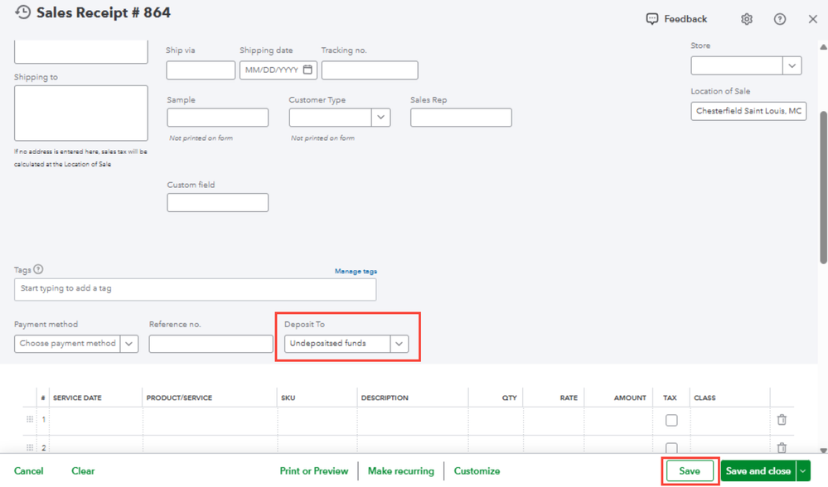Click the Reference no. input field
828x487 pixels.
click(211, 344)
